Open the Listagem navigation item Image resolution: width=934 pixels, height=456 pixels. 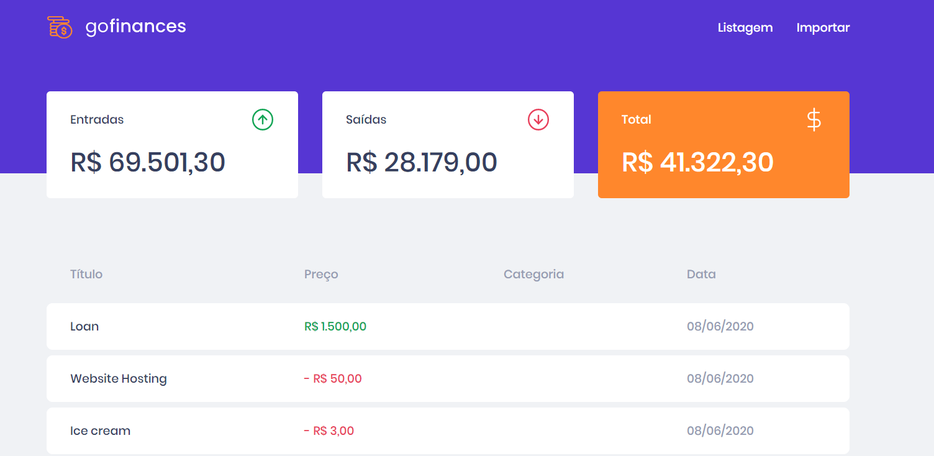pyautogui.click(x=745, y=27)
